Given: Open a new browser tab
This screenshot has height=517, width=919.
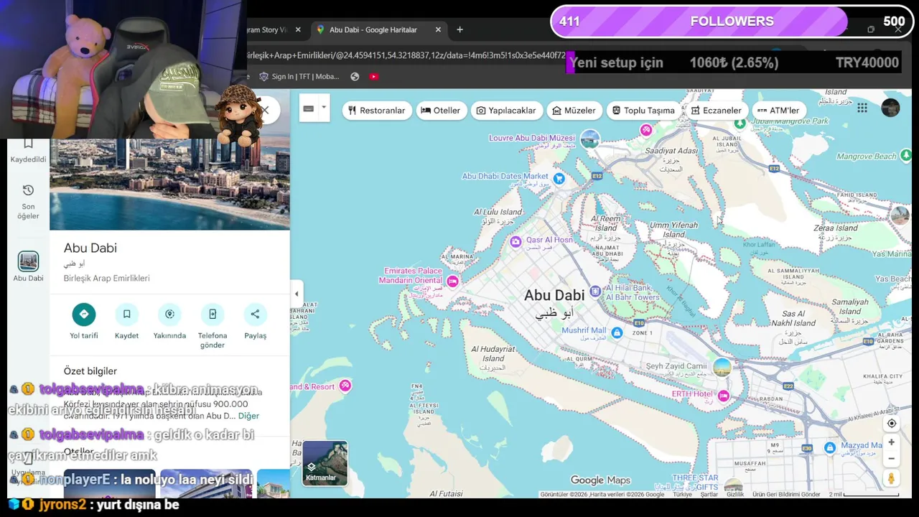Looking at the screenshot, I should [x=459, y=29].
